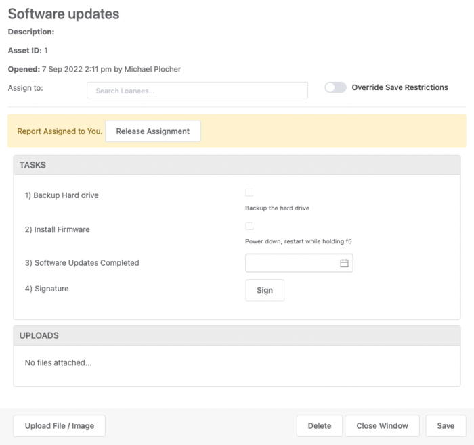This screenshot has height=445, width=474.
Task: Tick the Install Firmware checkbox
Action: click(249, 226)
